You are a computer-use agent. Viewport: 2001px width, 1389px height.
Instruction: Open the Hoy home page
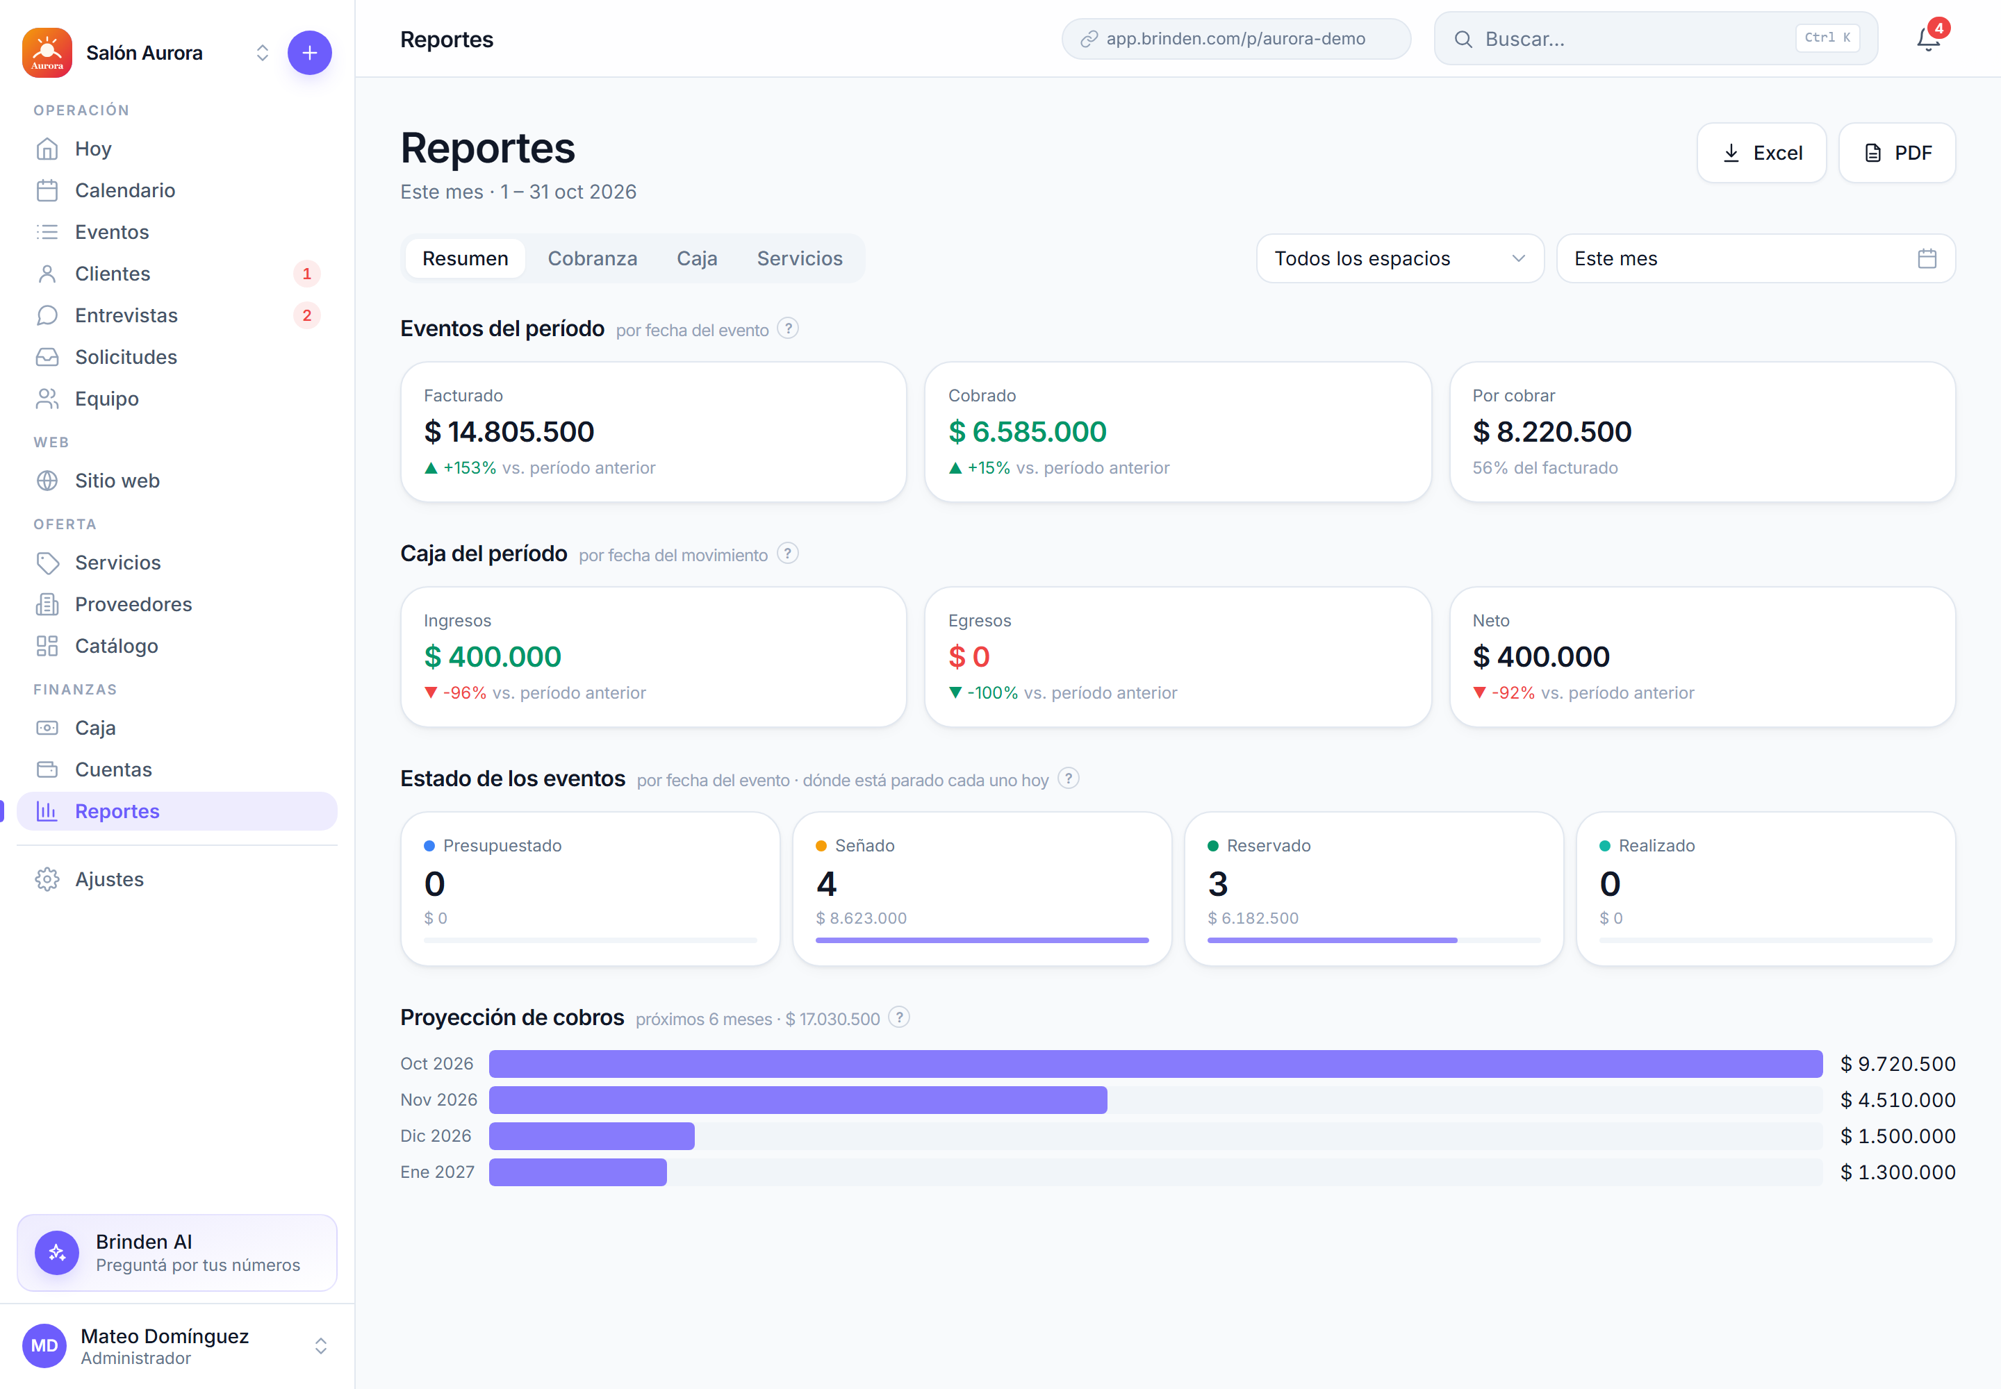coord(176,149)
